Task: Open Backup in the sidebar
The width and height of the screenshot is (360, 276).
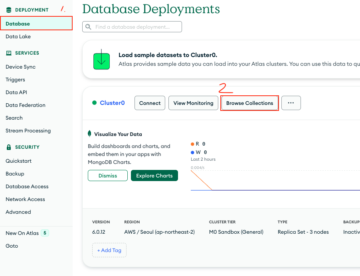Action: coord(15,173)
